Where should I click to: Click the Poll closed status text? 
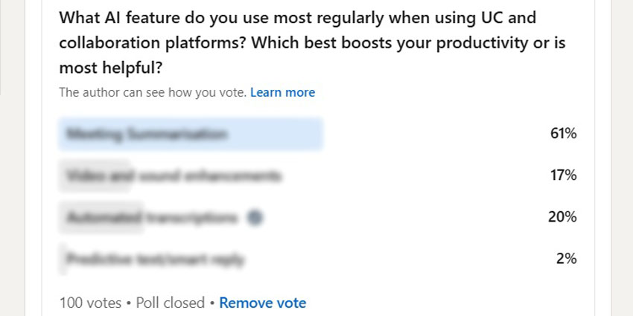171,303
